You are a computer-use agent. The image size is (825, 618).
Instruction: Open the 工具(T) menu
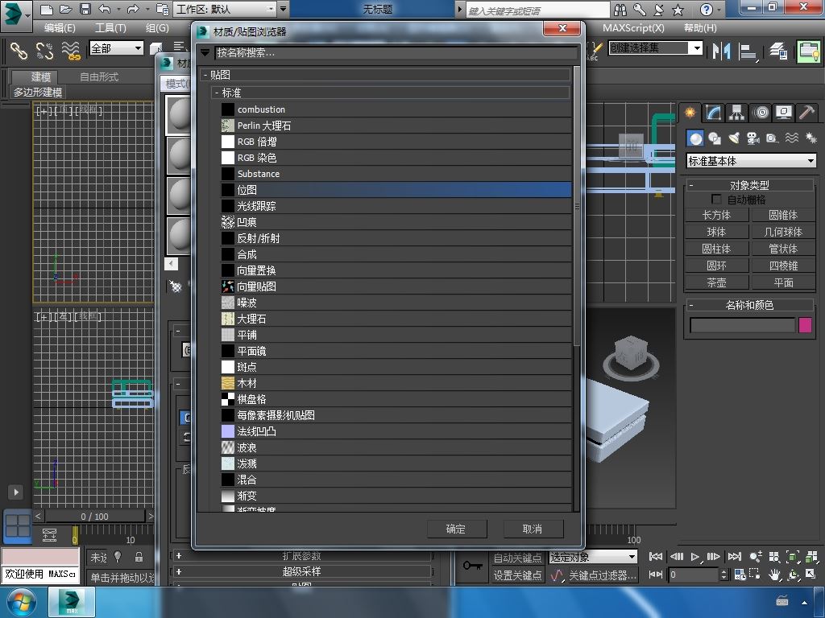tap(110, 28)
